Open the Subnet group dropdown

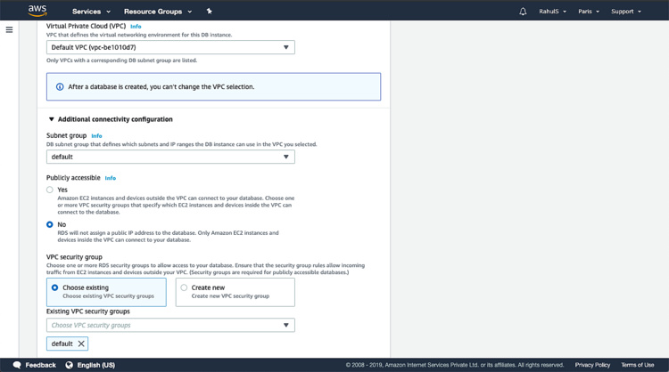tap(170, 157)
